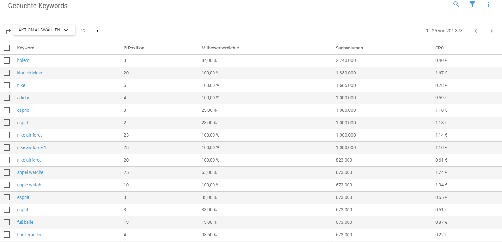
Task: Click the 1 - 25 von 201.373 counter
Action: coord(444,31)
